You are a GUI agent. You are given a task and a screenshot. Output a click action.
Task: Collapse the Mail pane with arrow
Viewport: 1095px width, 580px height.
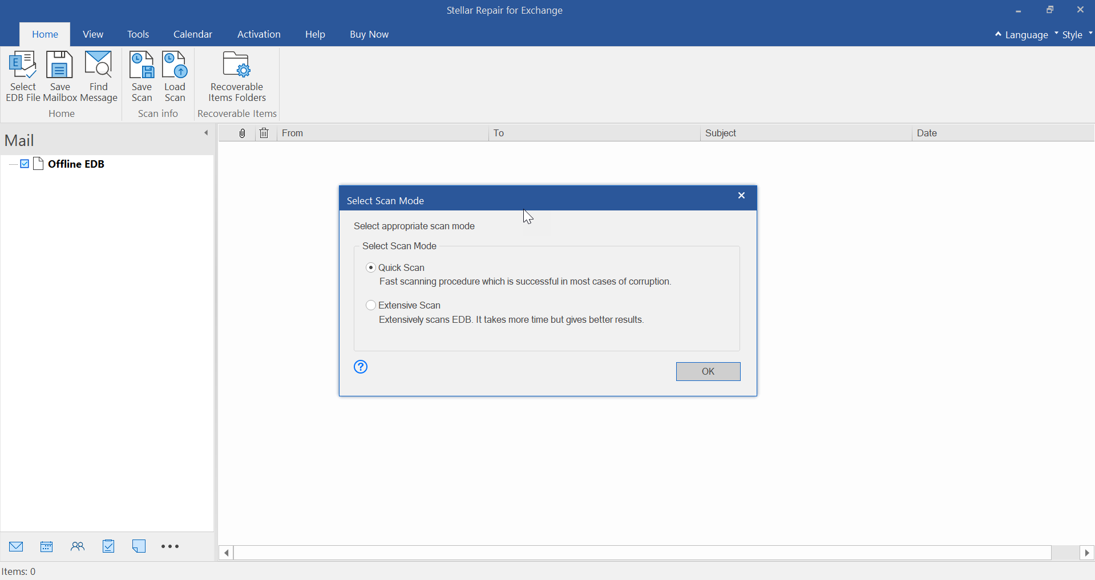coord(206,133)
